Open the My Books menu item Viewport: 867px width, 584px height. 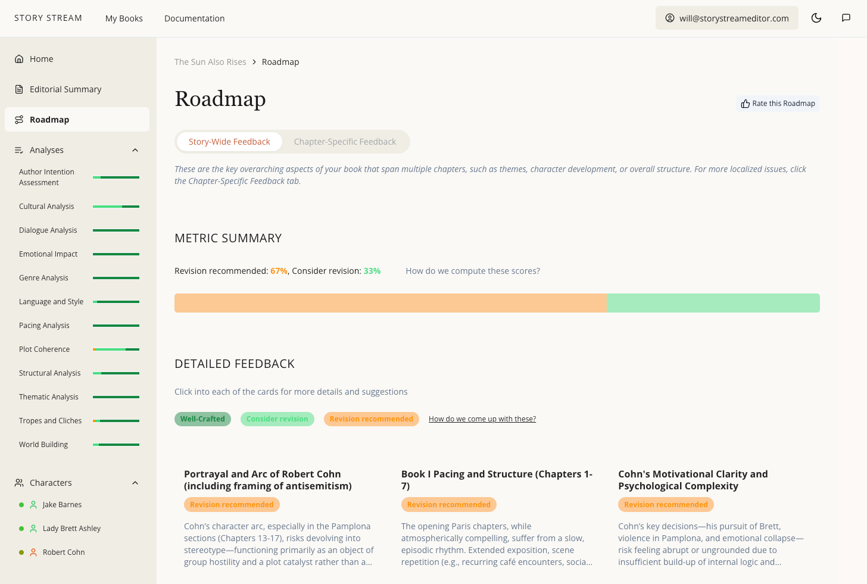pyautogui.click(x=124, y=18)
